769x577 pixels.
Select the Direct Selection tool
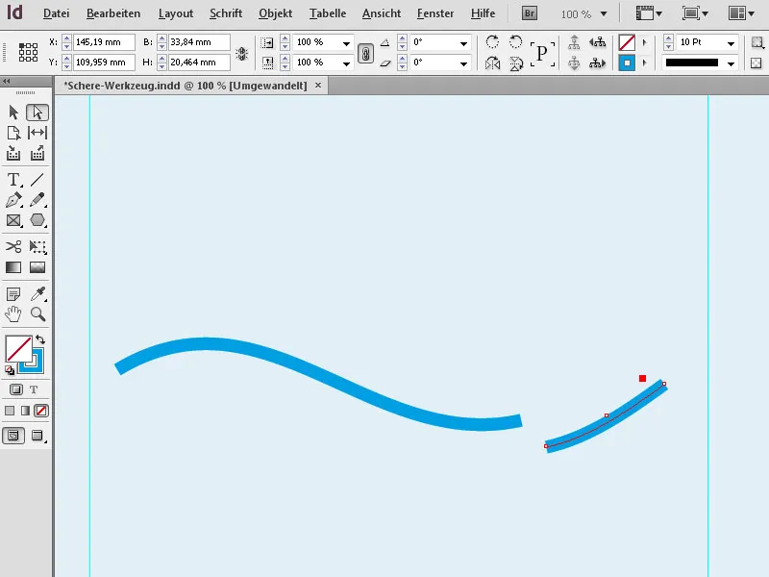pyautogui.click(x=37, y=113)
